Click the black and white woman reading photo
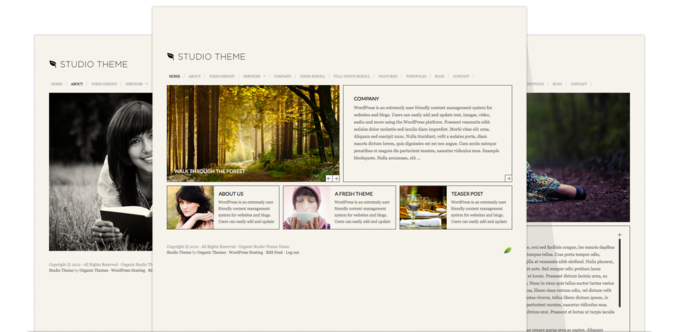 pyautogui.click(x=100, y=172)
